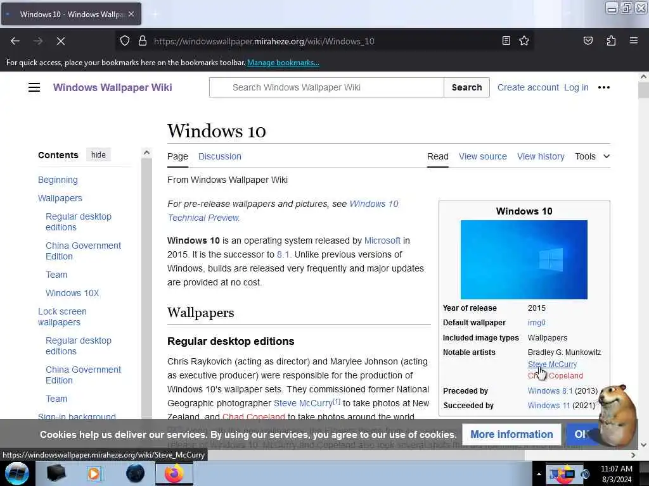Bookmark this page with the star
The image size is (649, 486).
click(x=524, y=40)
